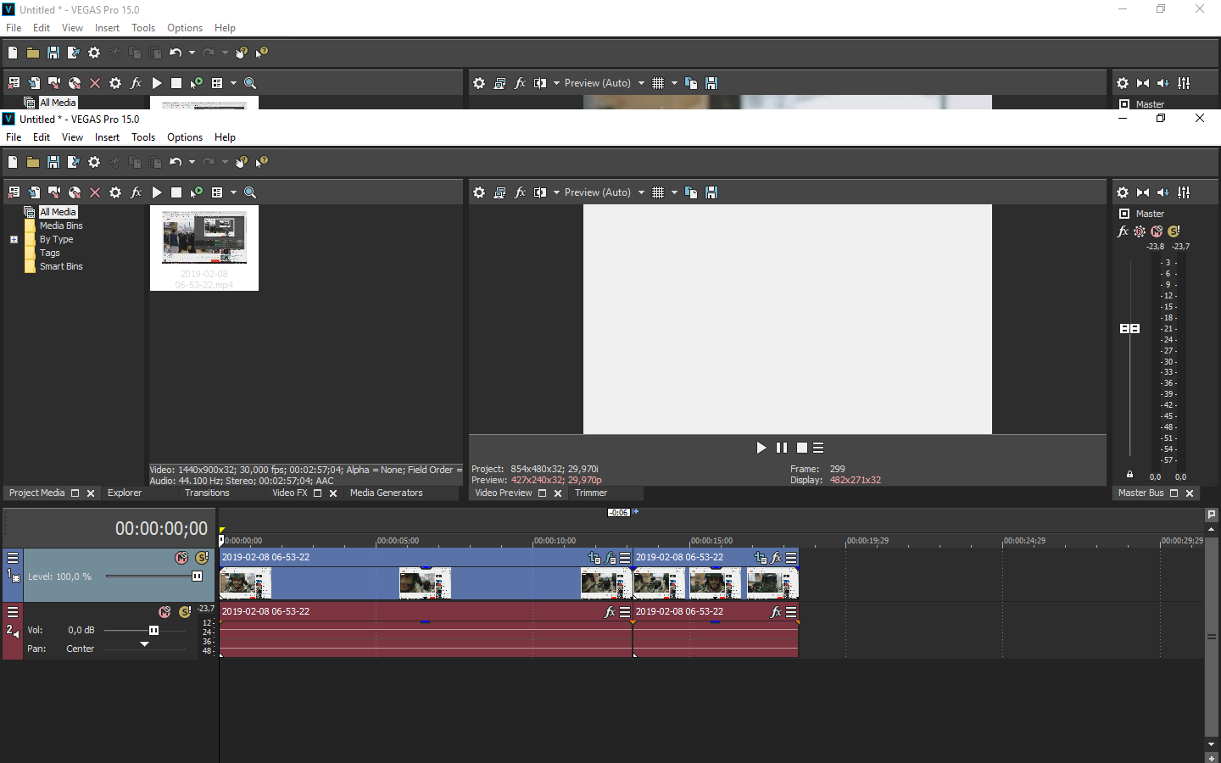1221x763 pixels.
Task: Open Views dropdown arrow in front Project Media toolbar
Action: (x=233, y=192)
